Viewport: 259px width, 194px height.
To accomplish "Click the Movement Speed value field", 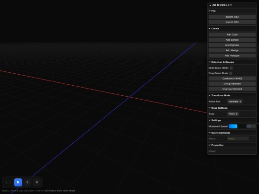I will 251,126.
